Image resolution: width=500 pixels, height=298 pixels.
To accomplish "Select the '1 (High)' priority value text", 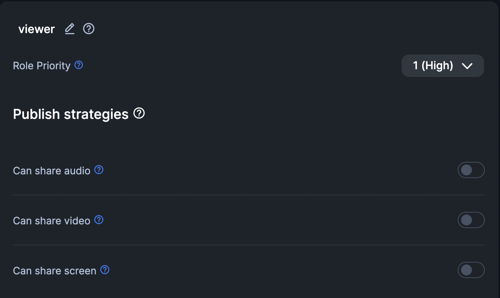I will click(x=433, y=66).
